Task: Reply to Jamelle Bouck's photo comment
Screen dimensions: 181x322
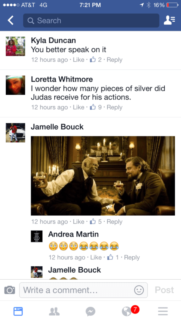Action: (x=114, y=222)
